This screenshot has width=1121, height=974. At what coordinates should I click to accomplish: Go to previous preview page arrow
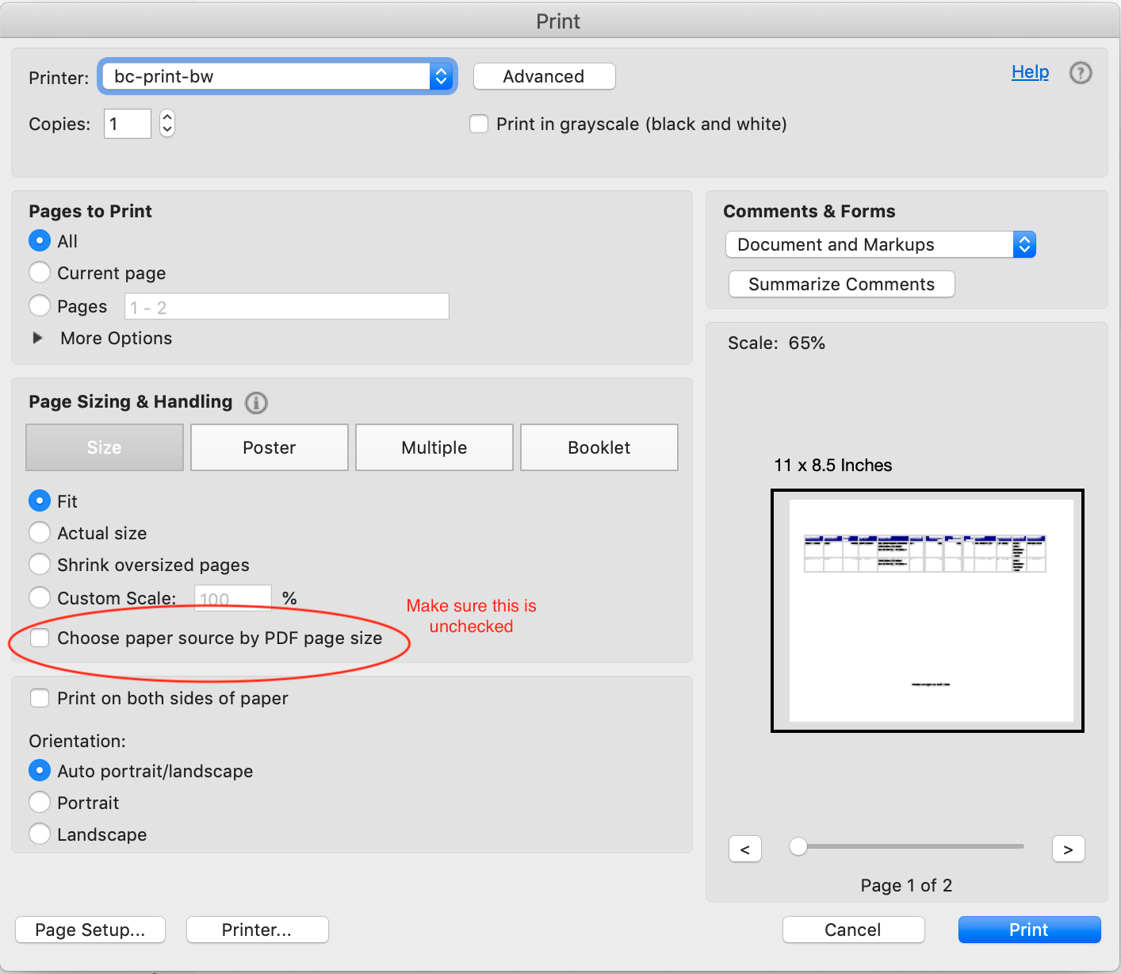point(745,849)
